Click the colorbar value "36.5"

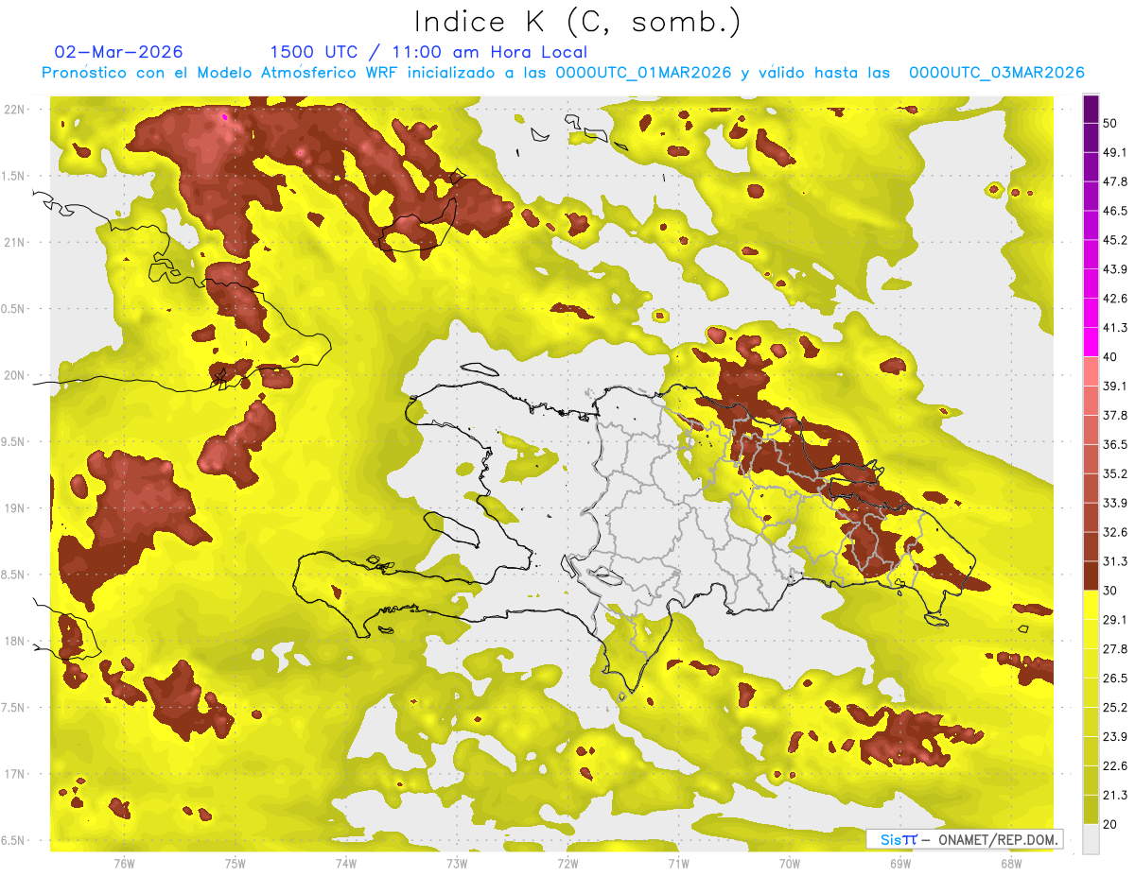(x=1115, y=444)
